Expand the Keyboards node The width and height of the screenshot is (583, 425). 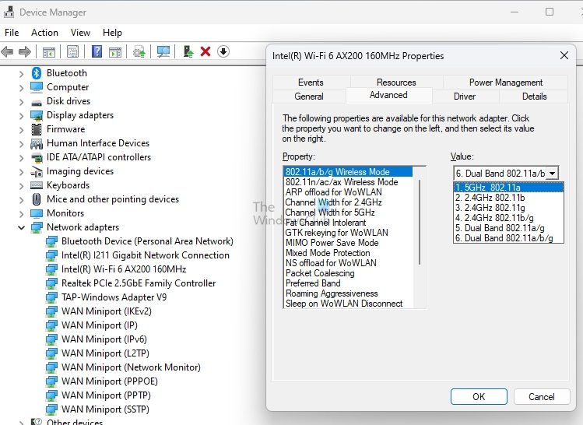[x=21, y=185]
